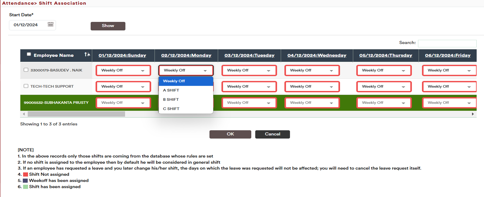Click green 'Shift has been assigned' legend swatch
The image size is (484, 197).
pyautogui.click(x=26, y=187)
